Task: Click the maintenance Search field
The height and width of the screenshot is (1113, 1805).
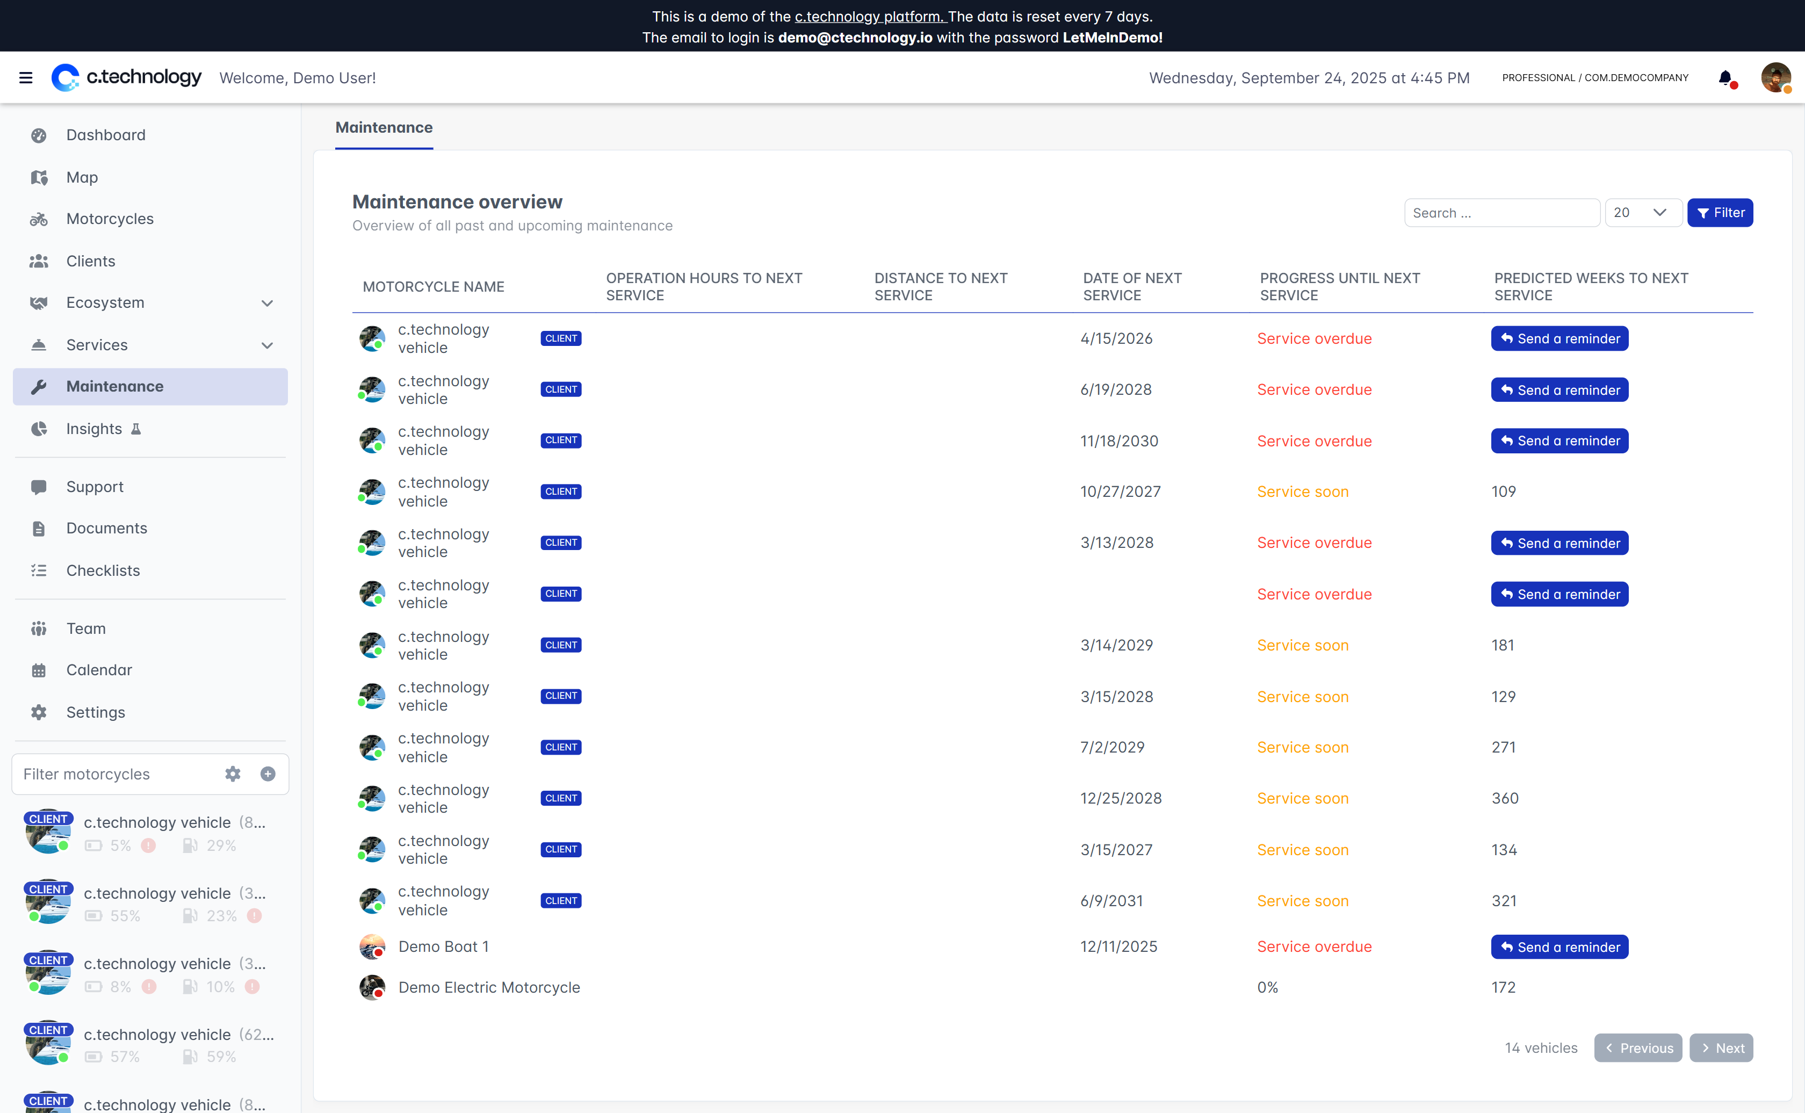Action: [1503, 213]
